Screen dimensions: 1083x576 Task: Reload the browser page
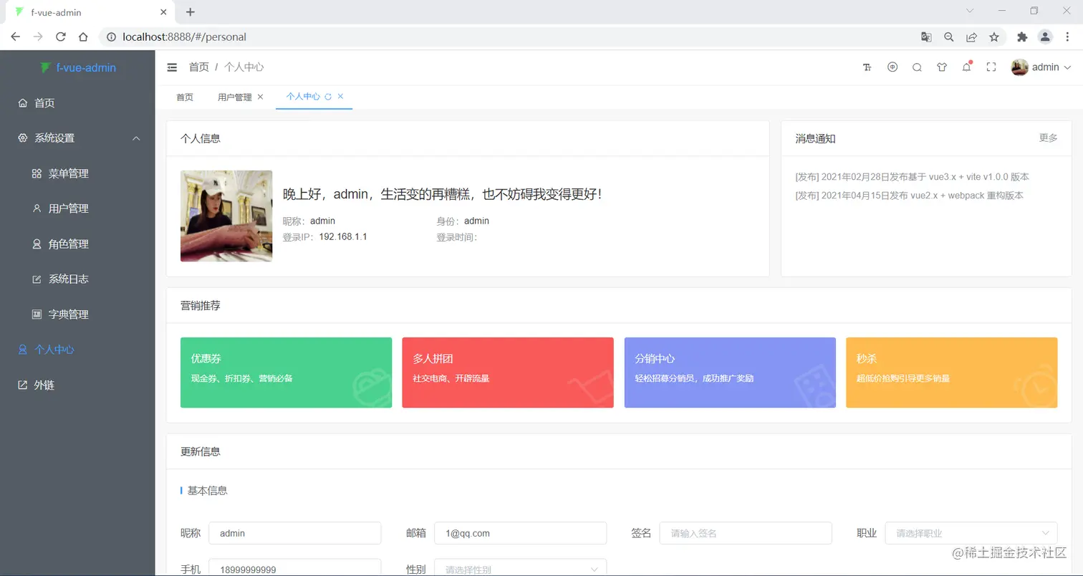coord(61,37)
